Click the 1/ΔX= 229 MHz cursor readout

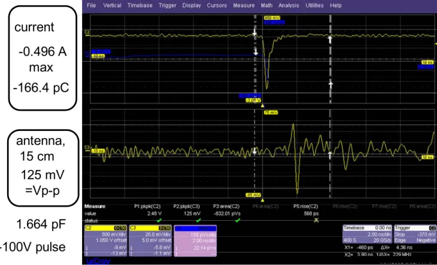click(393, 254)
